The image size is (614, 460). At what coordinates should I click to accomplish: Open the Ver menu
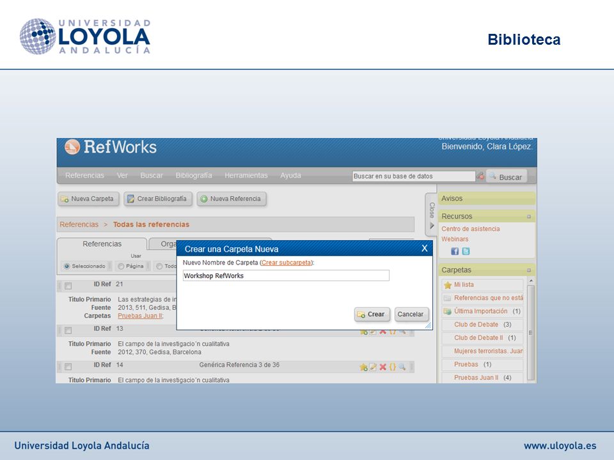[122, 175]
